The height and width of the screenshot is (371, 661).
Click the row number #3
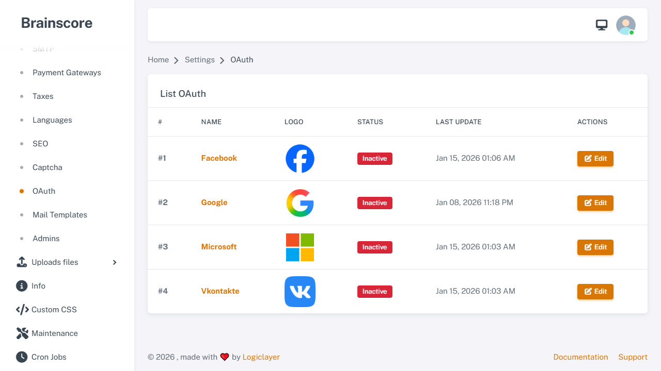coord(163,247)
